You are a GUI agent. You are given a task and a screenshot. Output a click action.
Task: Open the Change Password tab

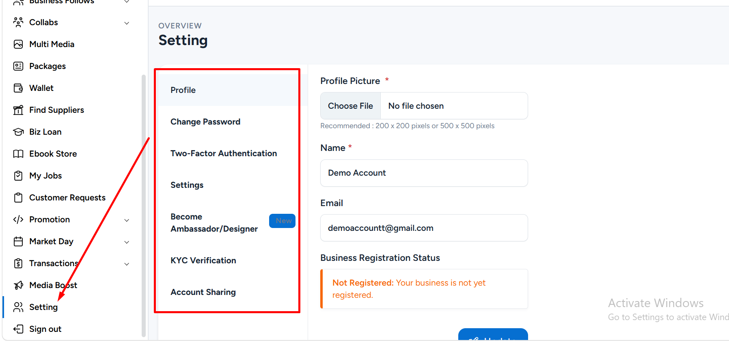[x=205, y=122]
